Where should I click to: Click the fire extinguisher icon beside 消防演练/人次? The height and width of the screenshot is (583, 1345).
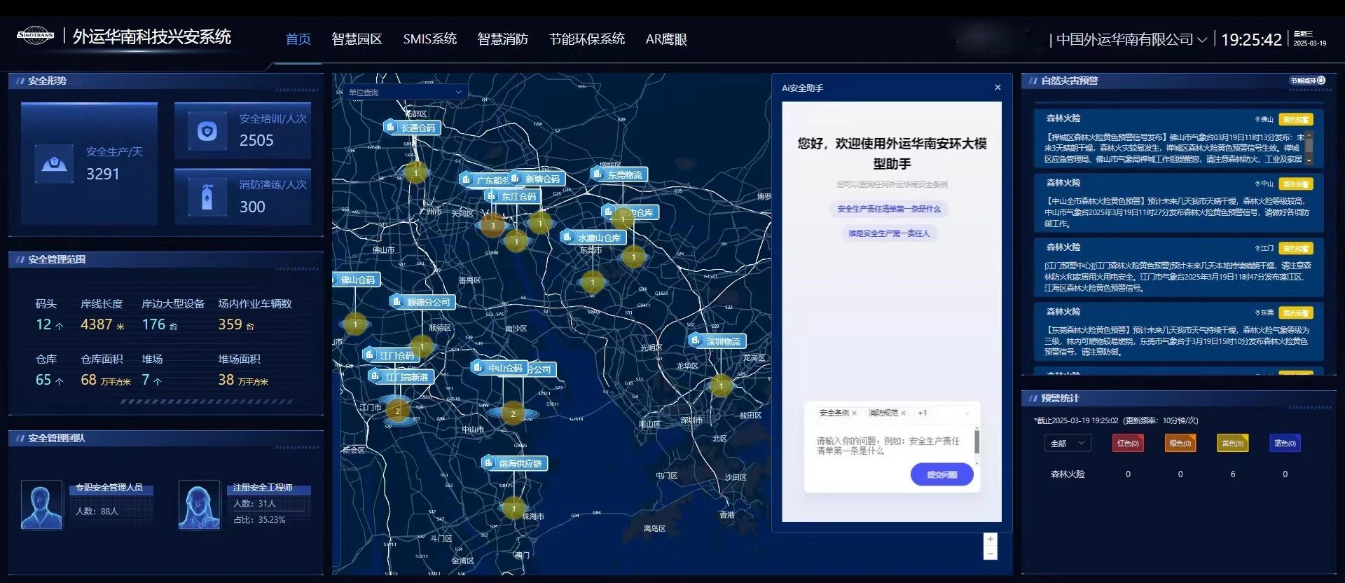pos(207,197)
